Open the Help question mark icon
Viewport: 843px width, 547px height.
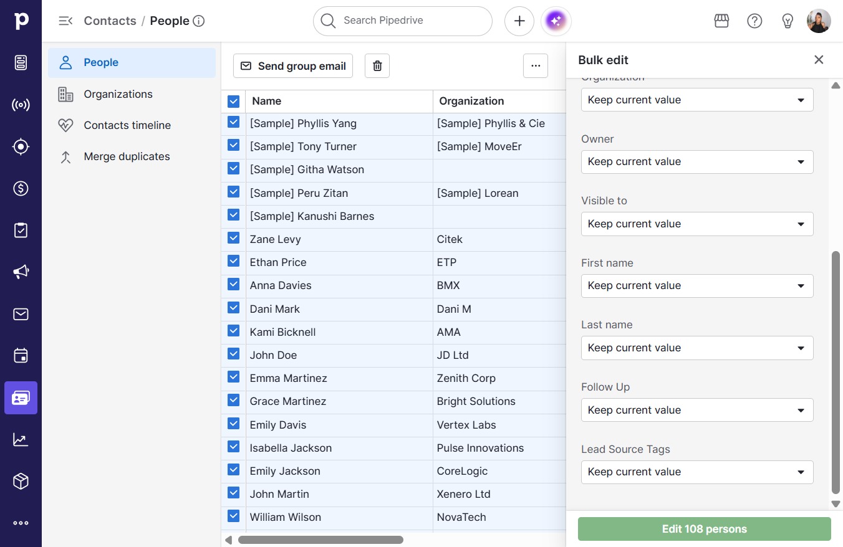click(754, 21)
